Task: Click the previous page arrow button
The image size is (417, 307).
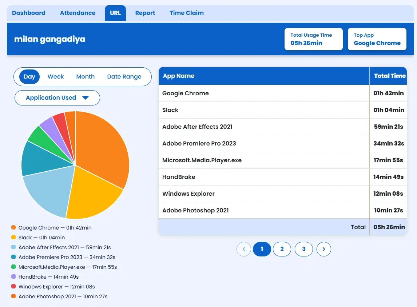Action: 244,249
